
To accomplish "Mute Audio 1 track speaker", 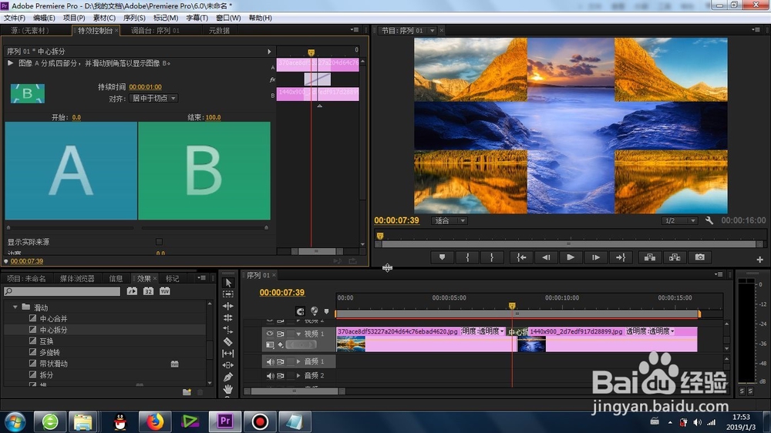I will coord(270,362).
